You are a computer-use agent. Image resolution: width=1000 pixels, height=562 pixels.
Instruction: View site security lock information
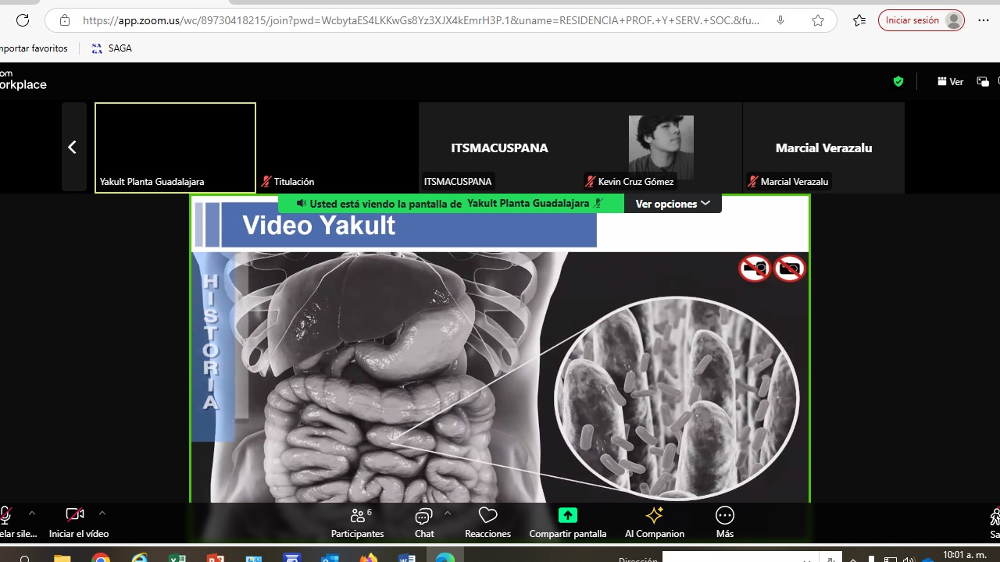coord(65,20)
